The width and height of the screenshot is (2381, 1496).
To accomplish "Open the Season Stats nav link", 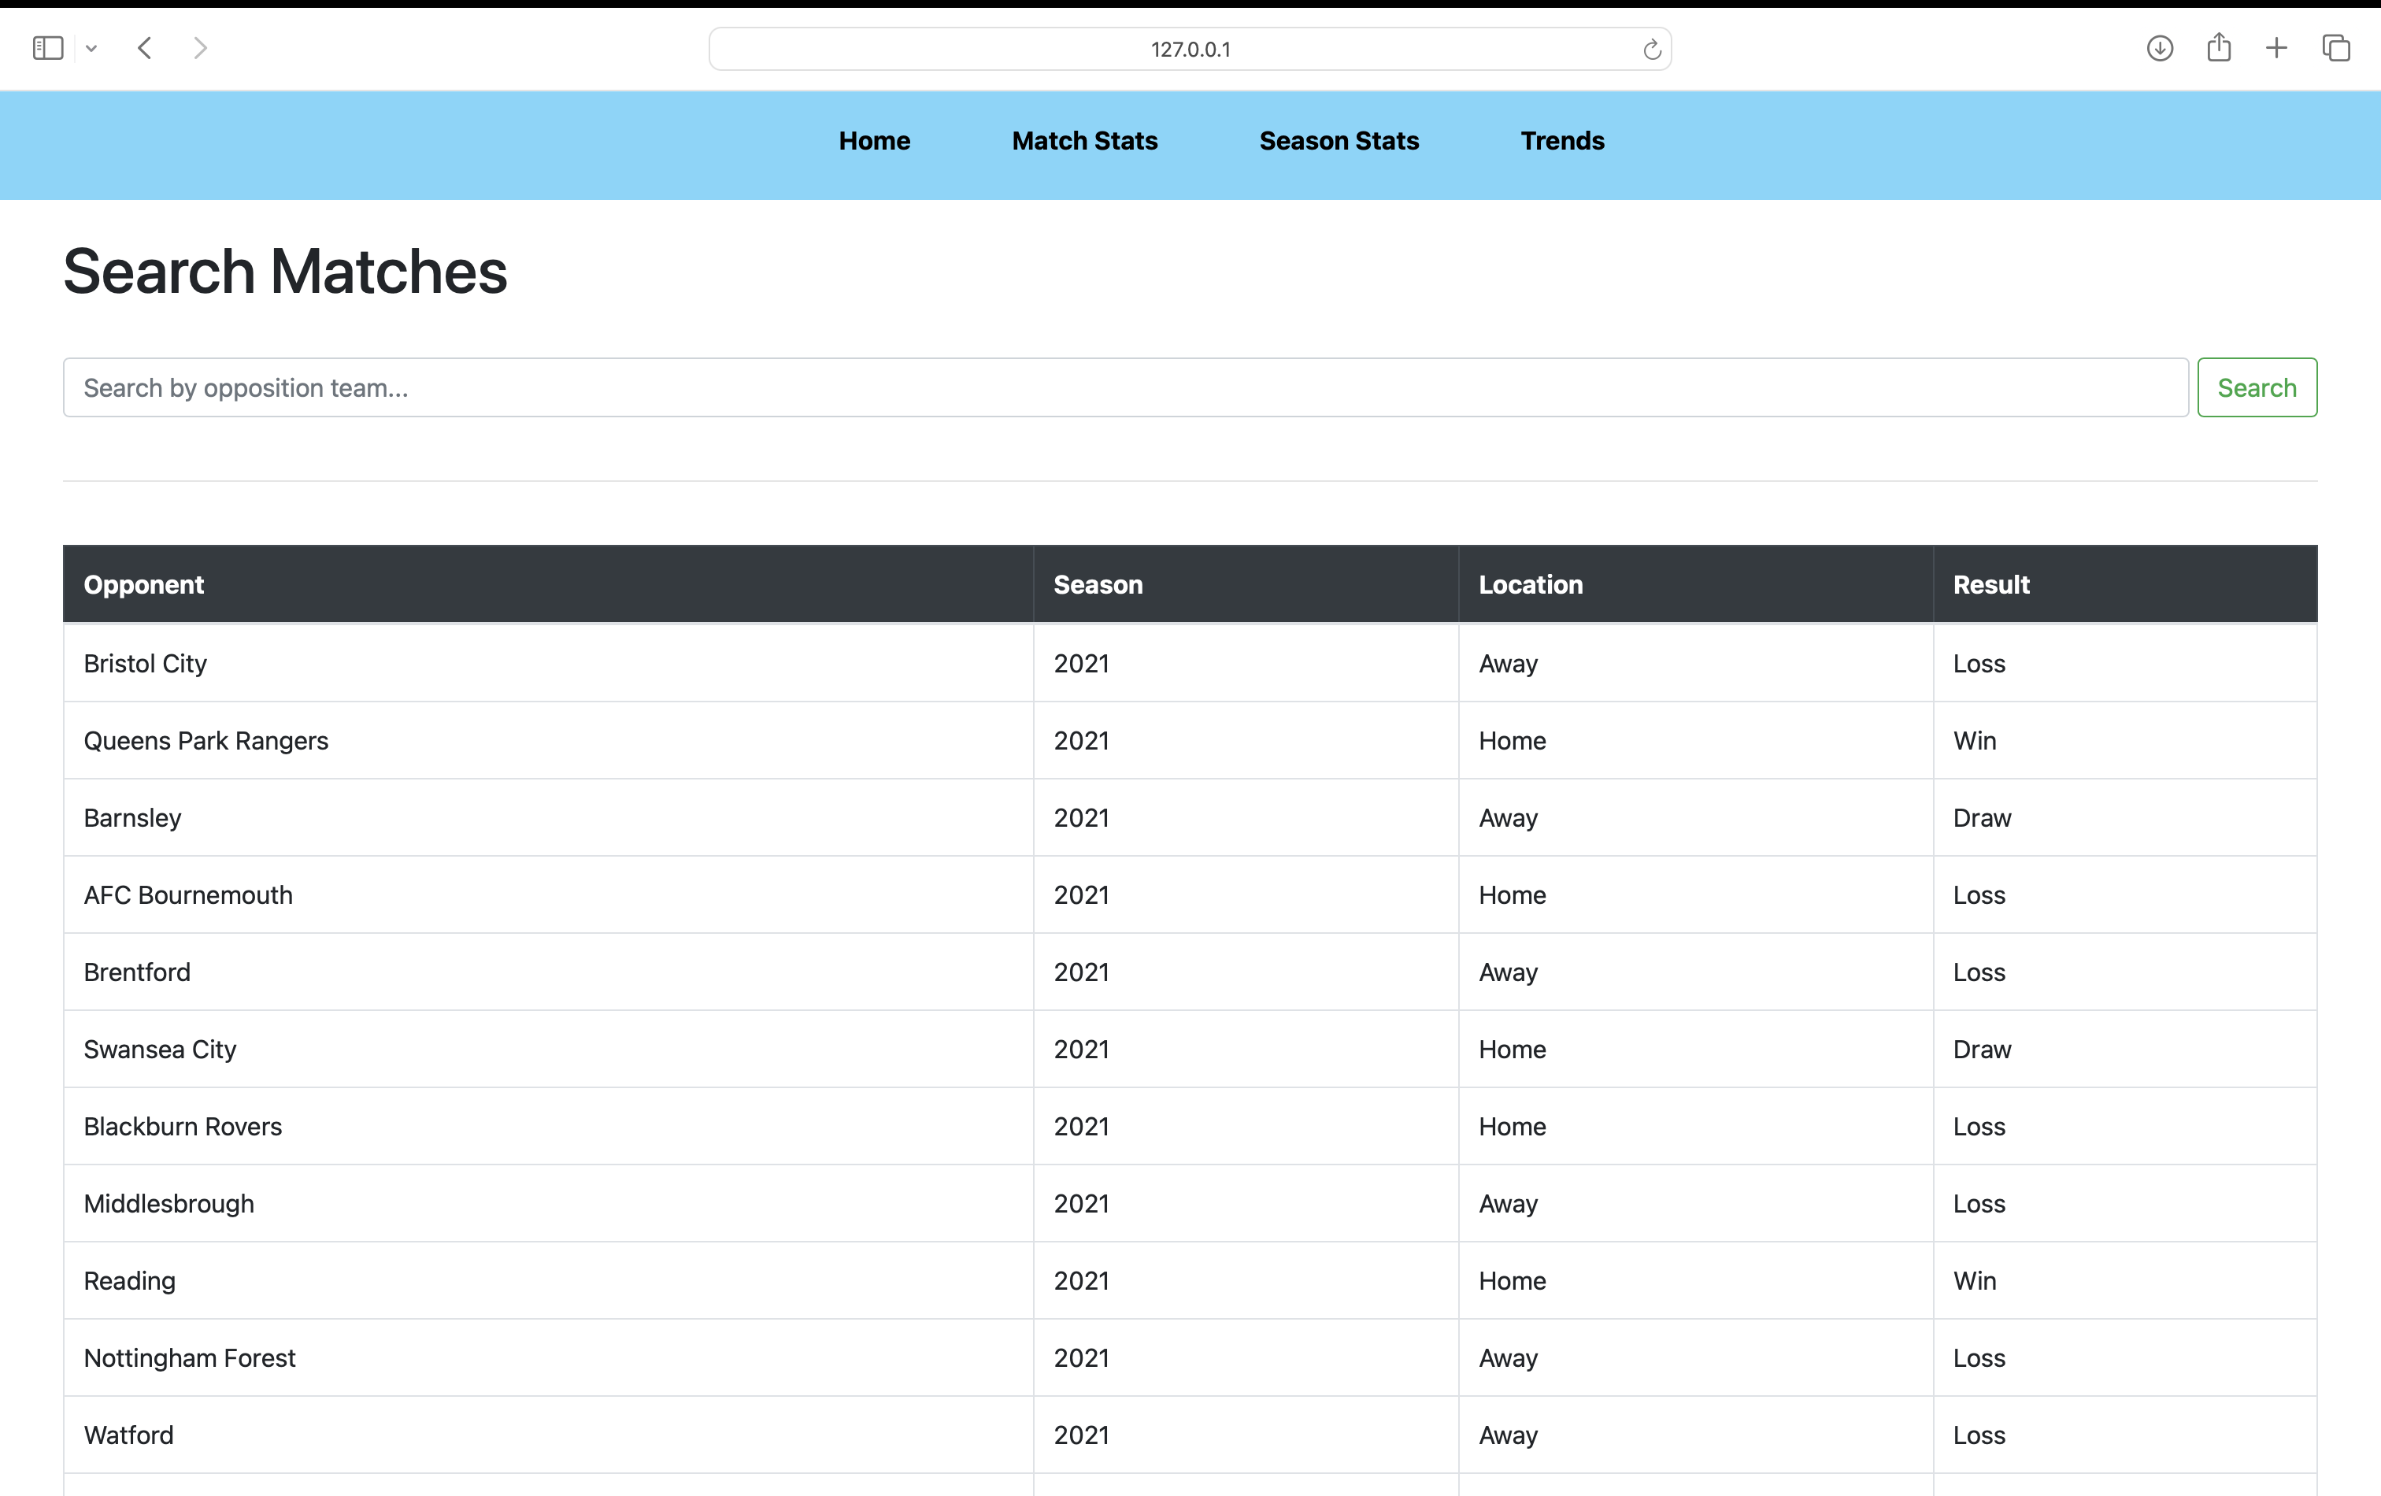I will click(1339, 142).
